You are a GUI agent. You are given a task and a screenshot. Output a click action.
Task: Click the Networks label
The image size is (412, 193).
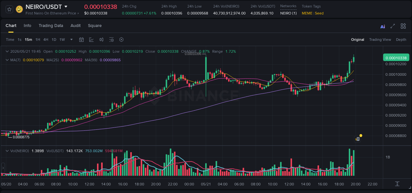point(288,6)
